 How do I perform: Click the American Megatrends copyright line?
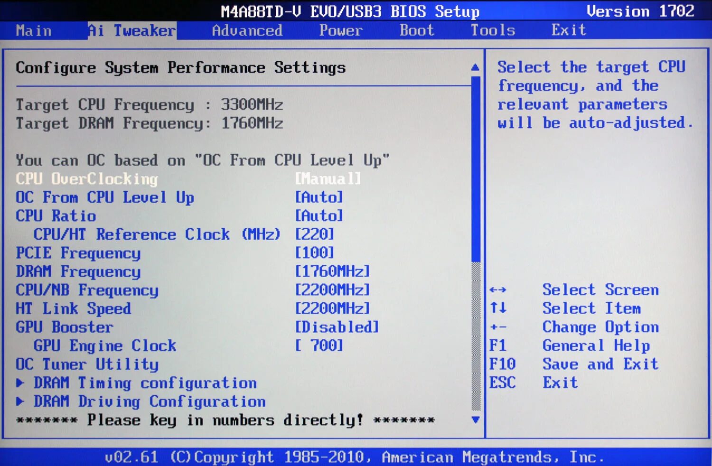click(355, 457)
